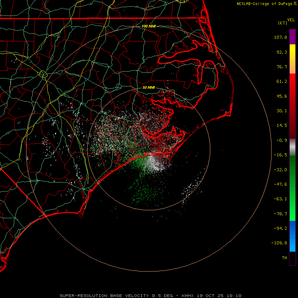The image size is (298, 298).
Task: Click the [KT] units label
Action: (x=282, y=23)
